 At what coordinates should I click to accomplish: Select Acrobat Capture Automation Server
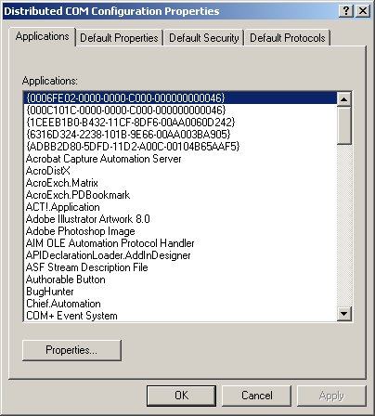tap(180, 159)
